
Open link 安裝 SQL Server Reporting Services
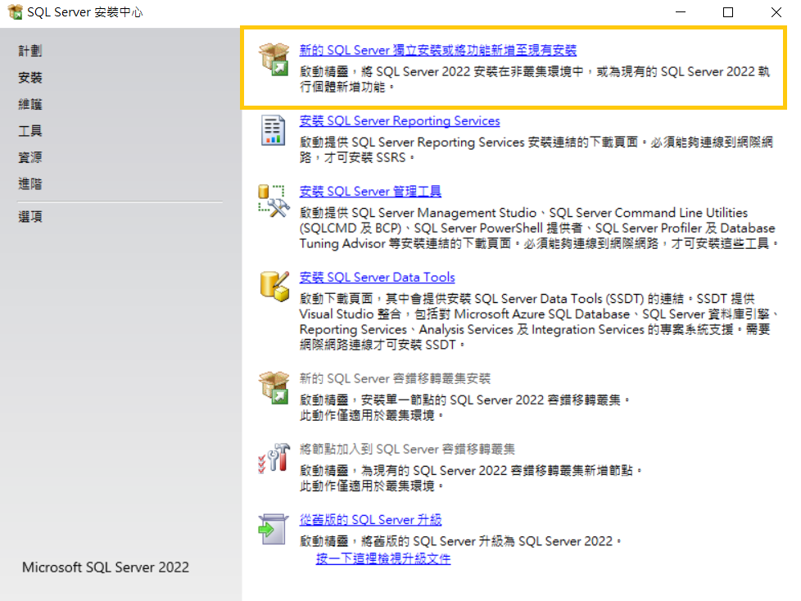tap(400, 120)
